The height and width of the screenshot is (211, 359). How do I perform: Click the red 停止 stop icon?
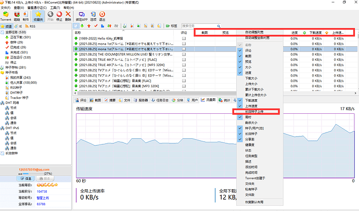coord(59,16)
